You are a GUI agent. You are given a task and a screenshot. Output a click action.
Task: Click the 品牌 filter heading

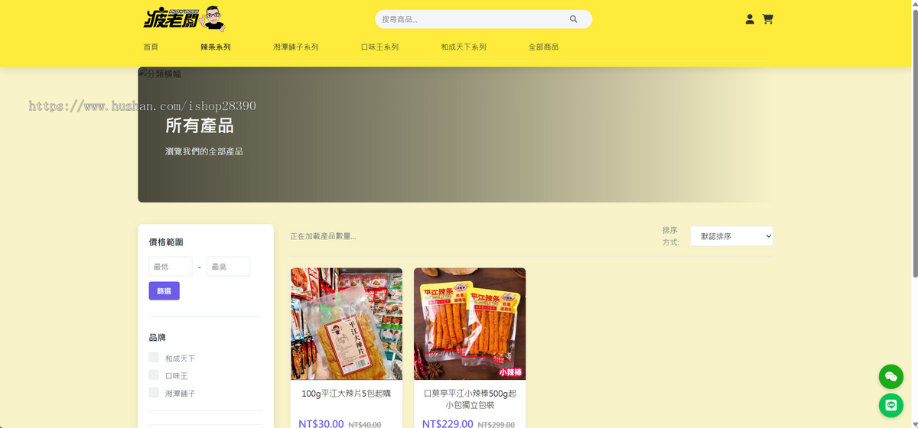pos(157,337)
